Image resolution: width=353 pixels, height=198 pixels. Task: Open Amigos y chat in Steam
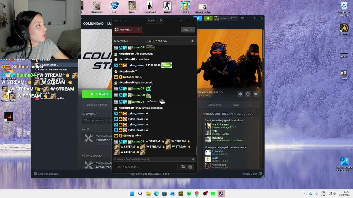pyautogui.click(x=252, y=174)
